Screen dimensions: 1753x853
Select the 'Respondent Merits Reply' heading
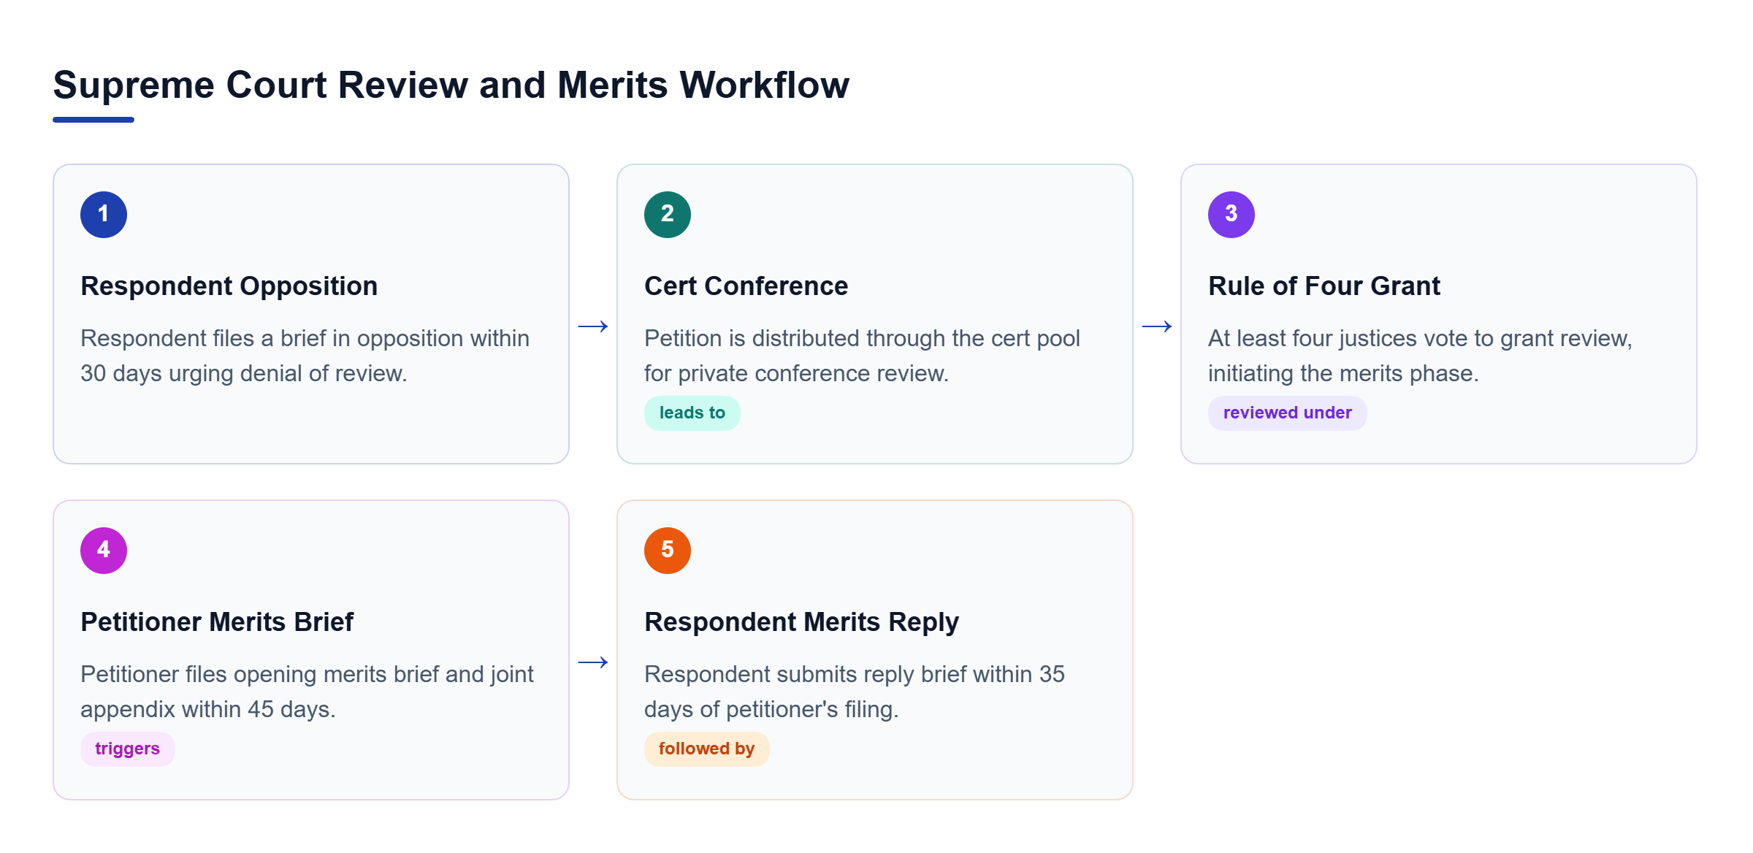(x=801, y=622)
